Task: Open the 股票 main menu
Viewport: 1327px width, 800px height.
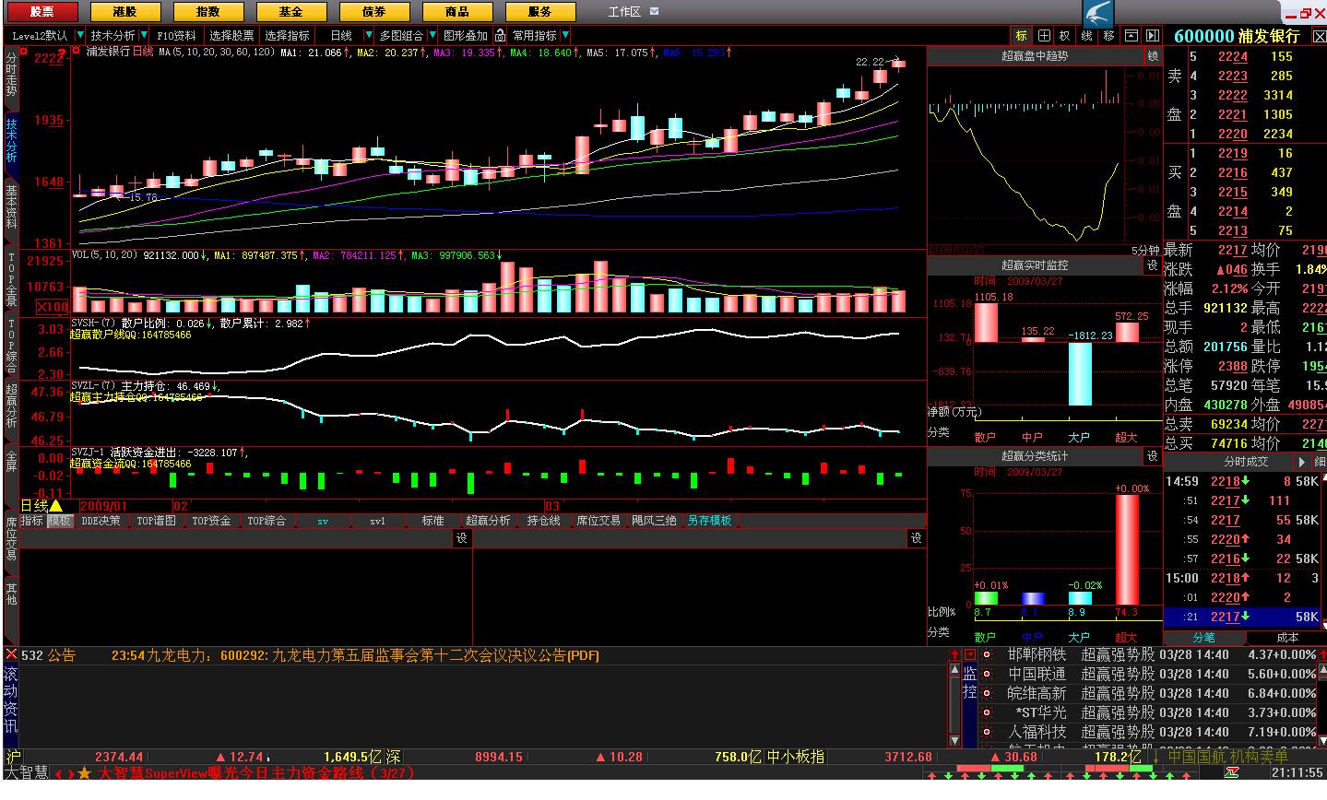Action: coord(41,12)
